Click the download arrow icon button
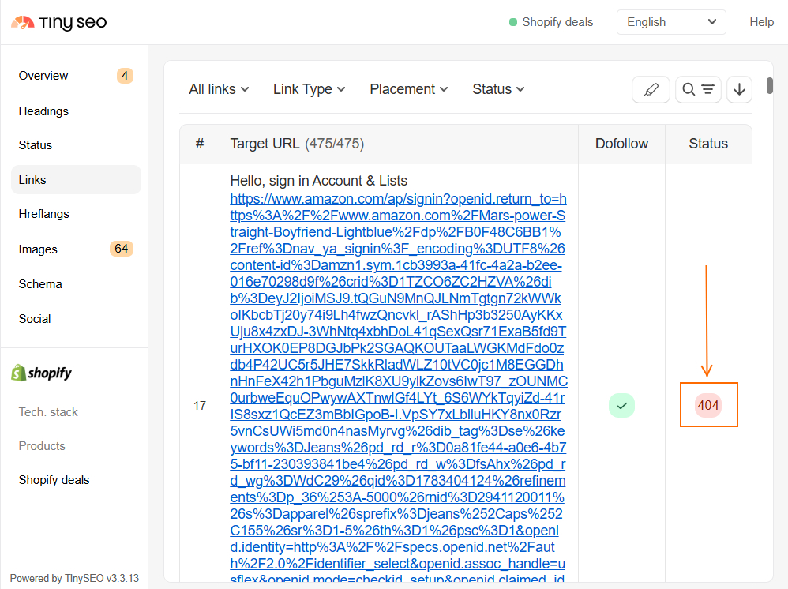The image size is (788, 589). point(739,89)
